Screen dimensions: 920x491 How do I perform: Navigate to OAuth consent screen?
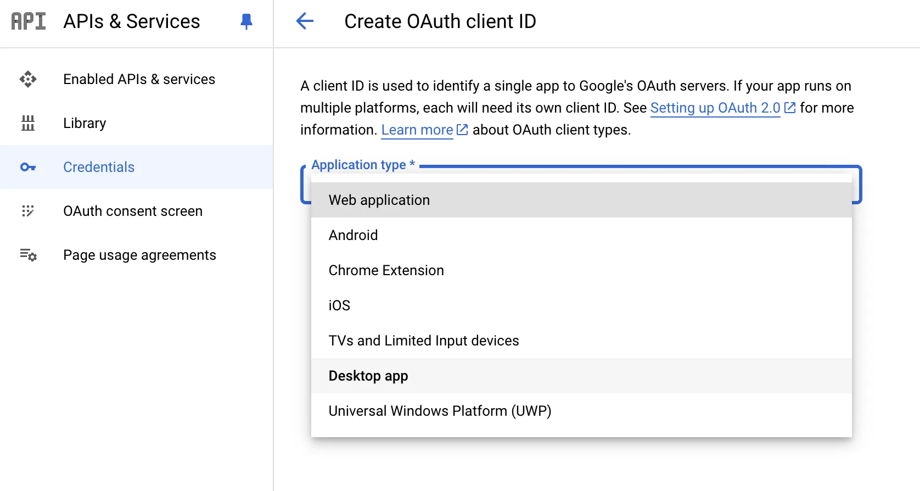pyautogui.click(x=136, y=211)
